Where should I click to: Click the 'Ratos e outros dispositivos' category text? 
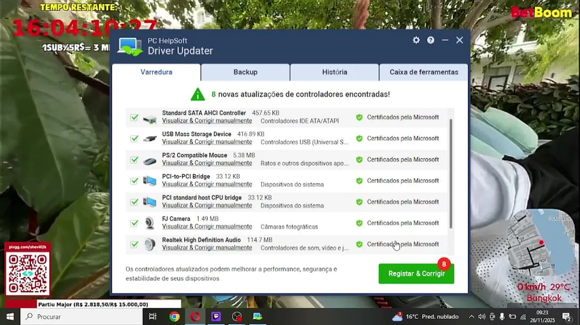pyautogui.click(x=304, y=163)
